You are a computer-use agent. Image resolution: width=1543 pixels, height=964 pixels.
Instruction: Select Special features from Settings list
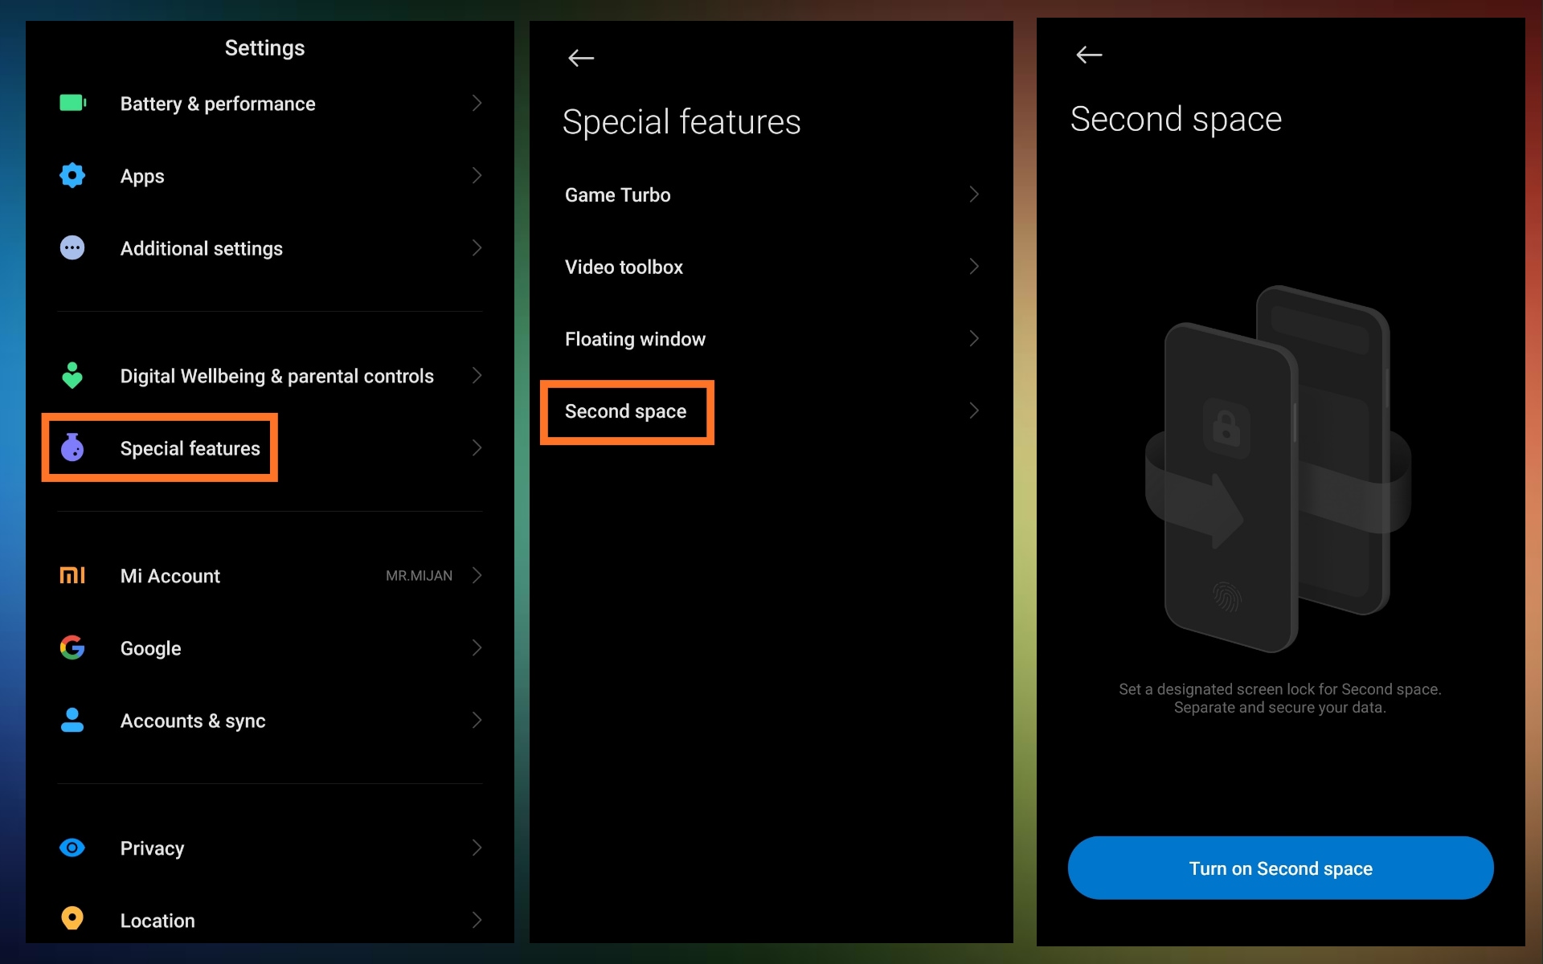click(190, 448)
